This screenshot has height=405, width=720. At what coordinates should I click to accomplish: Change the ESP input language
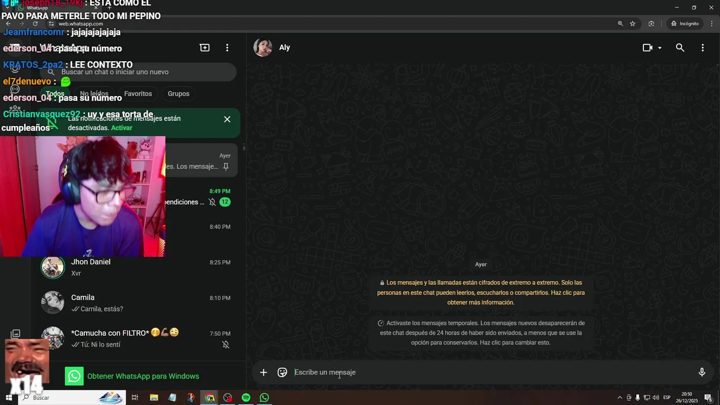667,398
